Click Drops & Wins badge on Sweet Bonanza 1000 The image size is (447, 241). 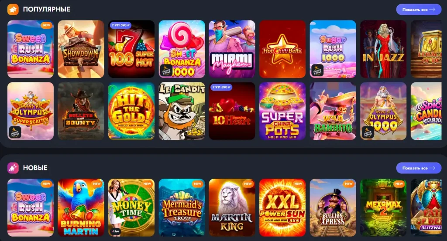(166, 71)
